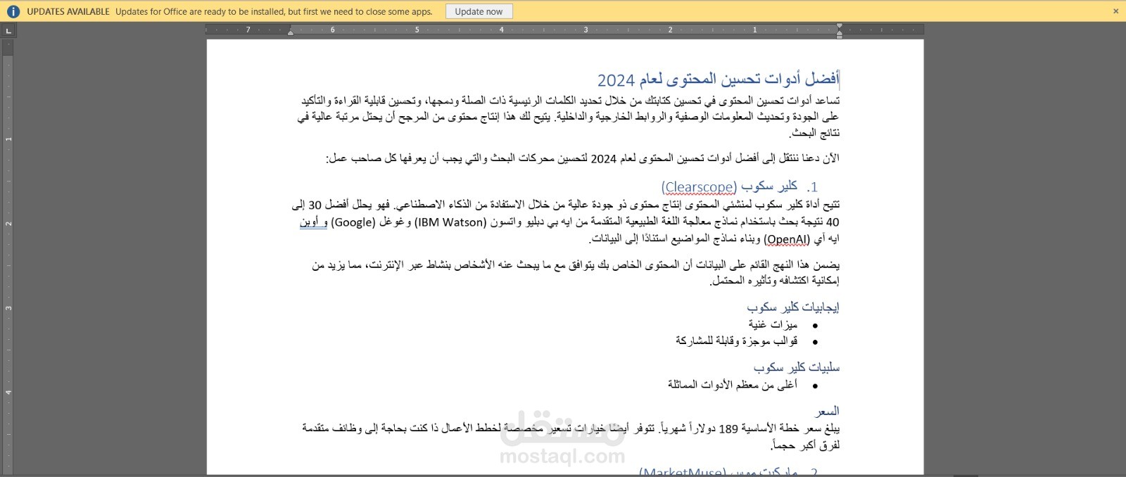Click the bullet item 'ميزات غنية'
This screenshot has height=477, width=1126.
tap(773, 324)
